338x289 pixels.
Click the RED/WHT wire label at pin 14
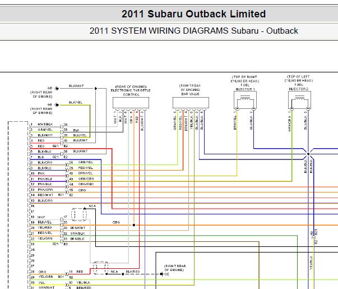coord(45,195)
